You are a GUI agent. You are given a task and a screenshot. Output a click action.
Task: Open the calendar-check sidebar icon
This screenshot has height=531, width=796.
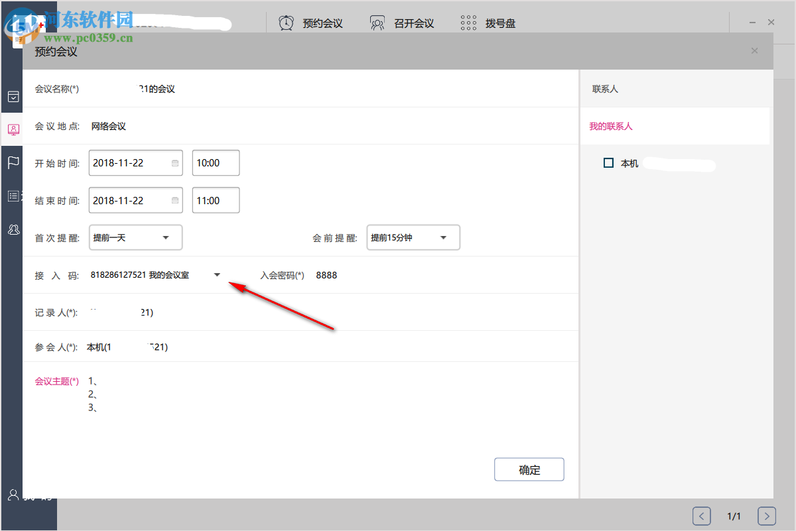click(13, 97)
